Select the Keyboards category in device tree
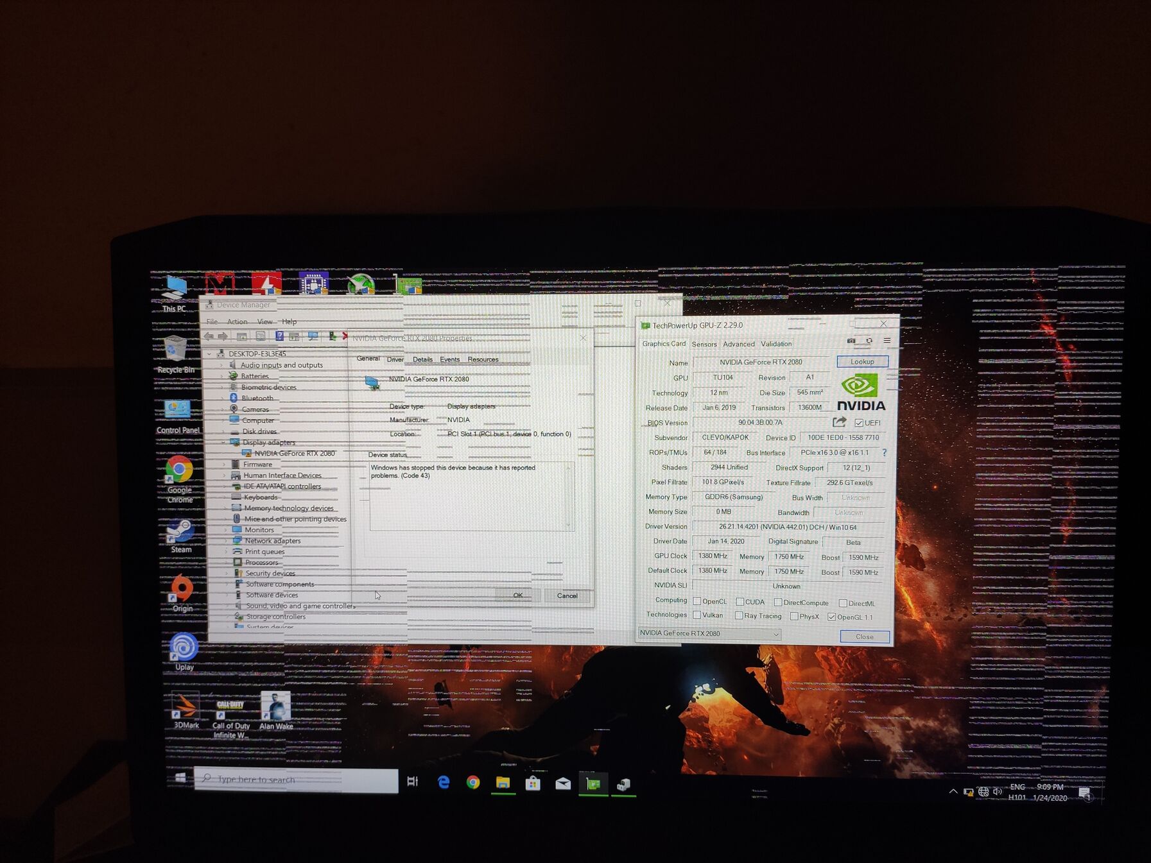 point(261,497)
